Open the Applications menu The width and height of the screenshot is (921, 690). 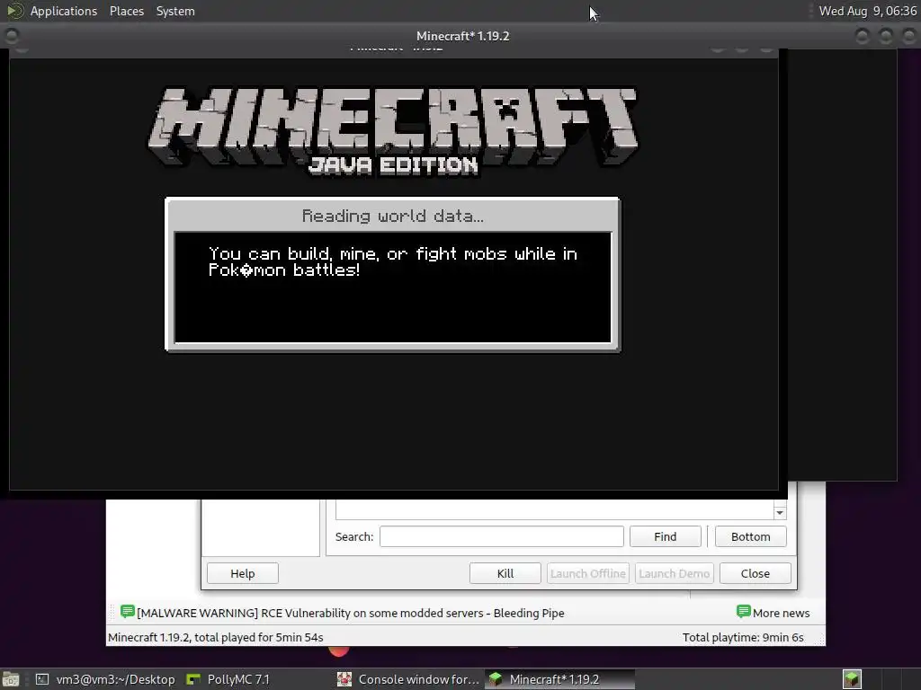(x=64, y=11)
